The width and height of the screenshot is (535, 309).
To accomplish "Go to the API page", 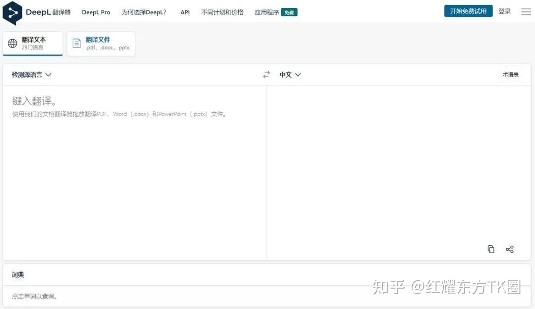I will (x=185, y=12).
